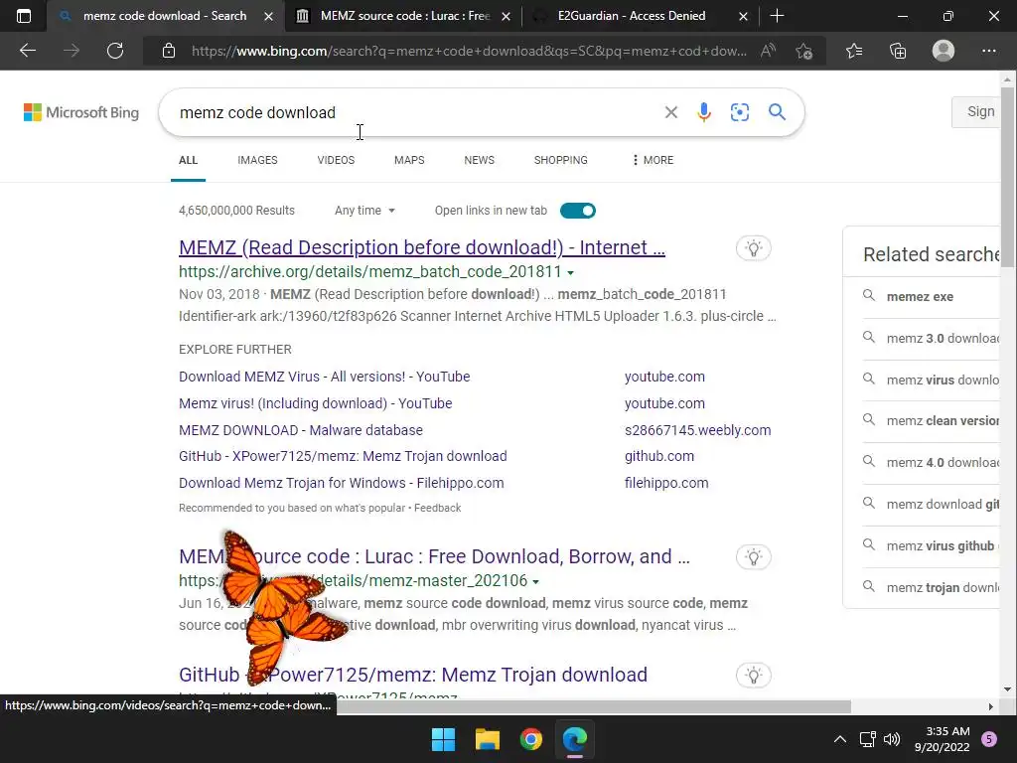This screenshot has height=763, width=1017.
Task: Clear the search box text
Action: [x=671, y=112]
